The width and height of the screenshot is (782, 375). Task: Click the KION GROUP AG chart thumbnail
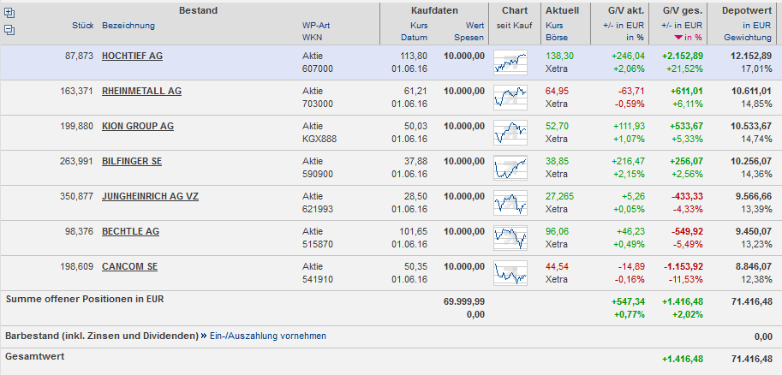tap(510, 133)
